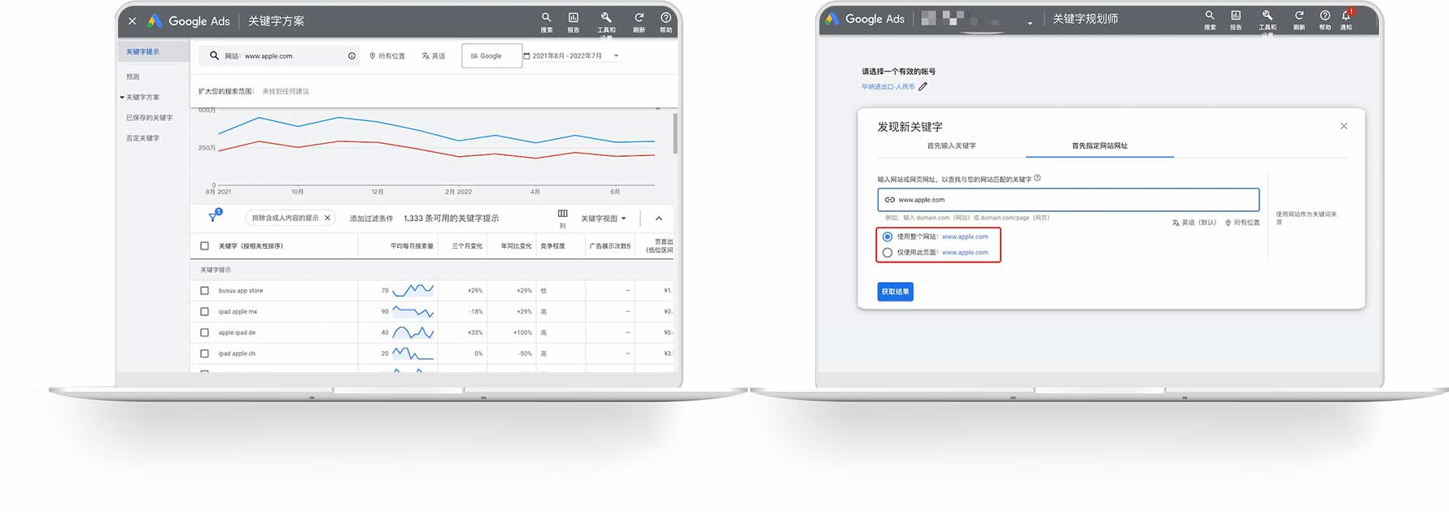1449x512 pixels.
Task: Click search icon in left laptop header
Action: (546, 17)
